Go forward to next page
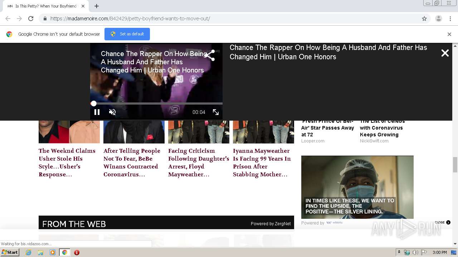 19,19
